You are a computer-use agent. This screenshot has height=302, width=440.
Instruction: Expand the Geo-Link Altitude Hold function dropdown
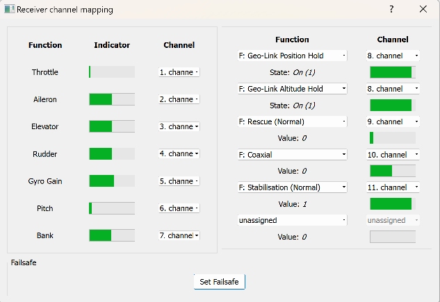[291, 89]
